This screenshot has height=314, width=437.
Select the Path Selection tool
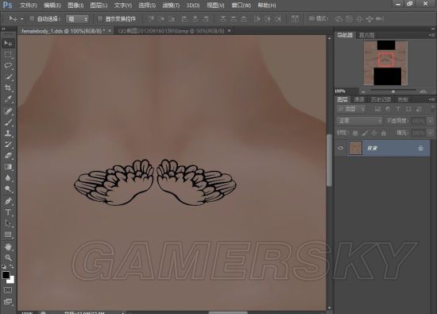[8, 223]
